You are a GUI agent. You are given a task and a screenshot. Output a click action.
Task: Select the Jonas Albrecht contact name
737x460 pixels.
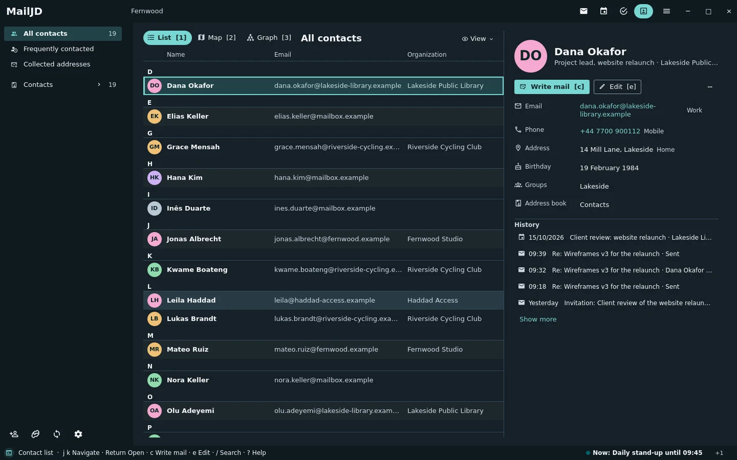(x=194, y=239)
